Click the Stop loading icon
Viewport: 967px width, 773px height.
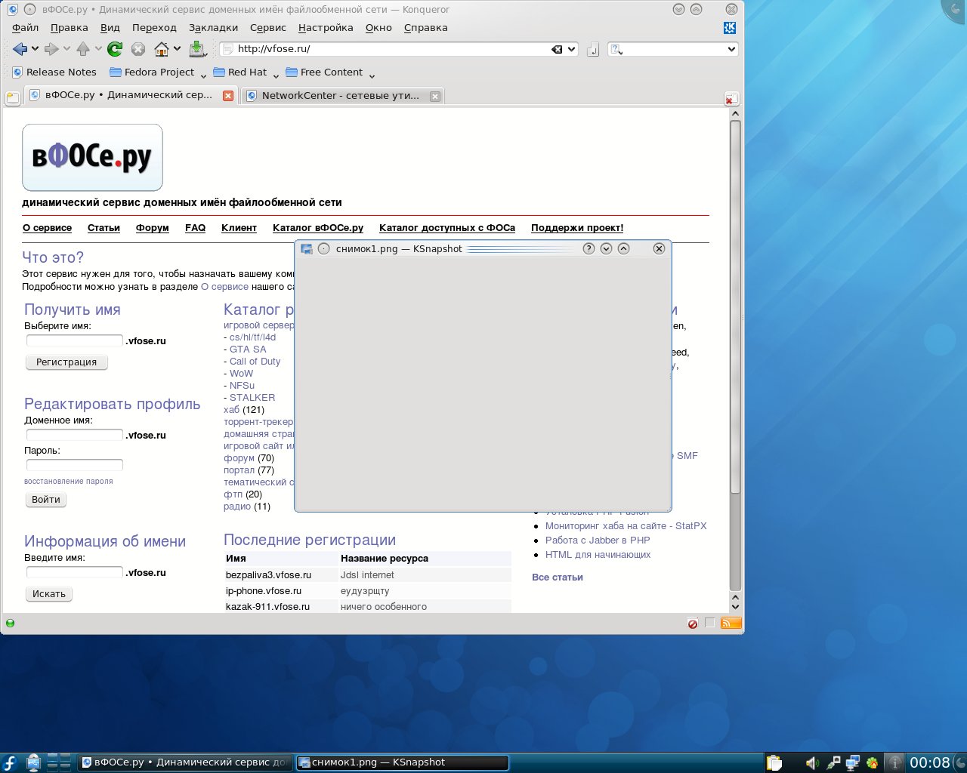click(x=138, y=49)
